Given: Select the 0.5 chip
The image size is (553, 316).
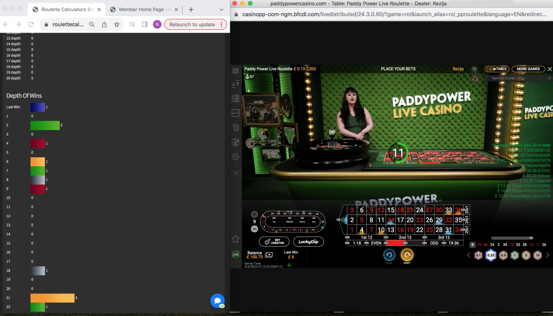Looking at the screenshot, I should coord(503,255).
